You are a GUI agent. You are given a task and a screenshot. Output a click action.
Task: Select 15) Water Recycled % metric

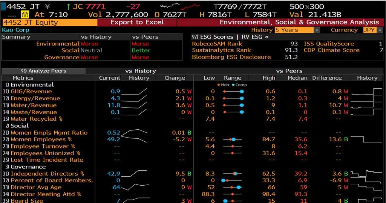click(33, 119)
